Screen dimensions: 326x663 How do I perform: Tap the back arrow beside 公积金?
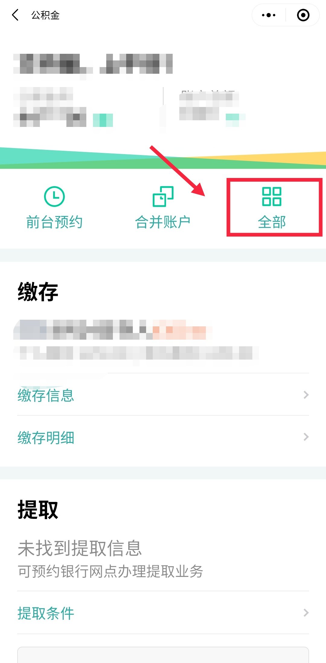(x=15, y=15)
